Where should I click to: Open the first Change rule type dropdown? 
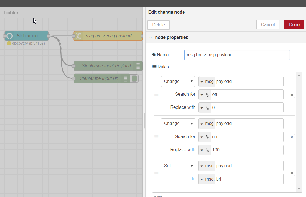click(x=178, y=81)
